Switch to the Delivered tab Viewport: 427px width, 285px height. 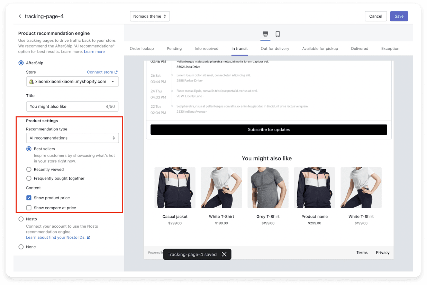[360, 48]
